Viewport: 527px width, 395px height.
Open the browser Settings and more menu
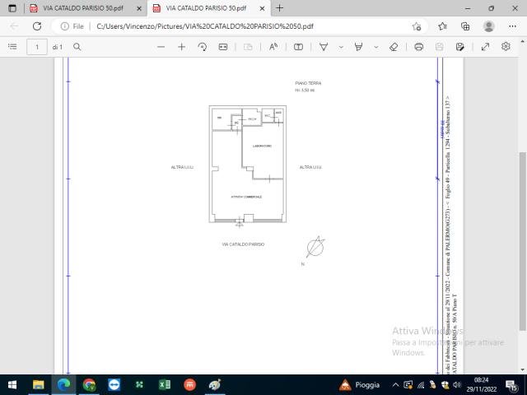[x=512, y=26]
